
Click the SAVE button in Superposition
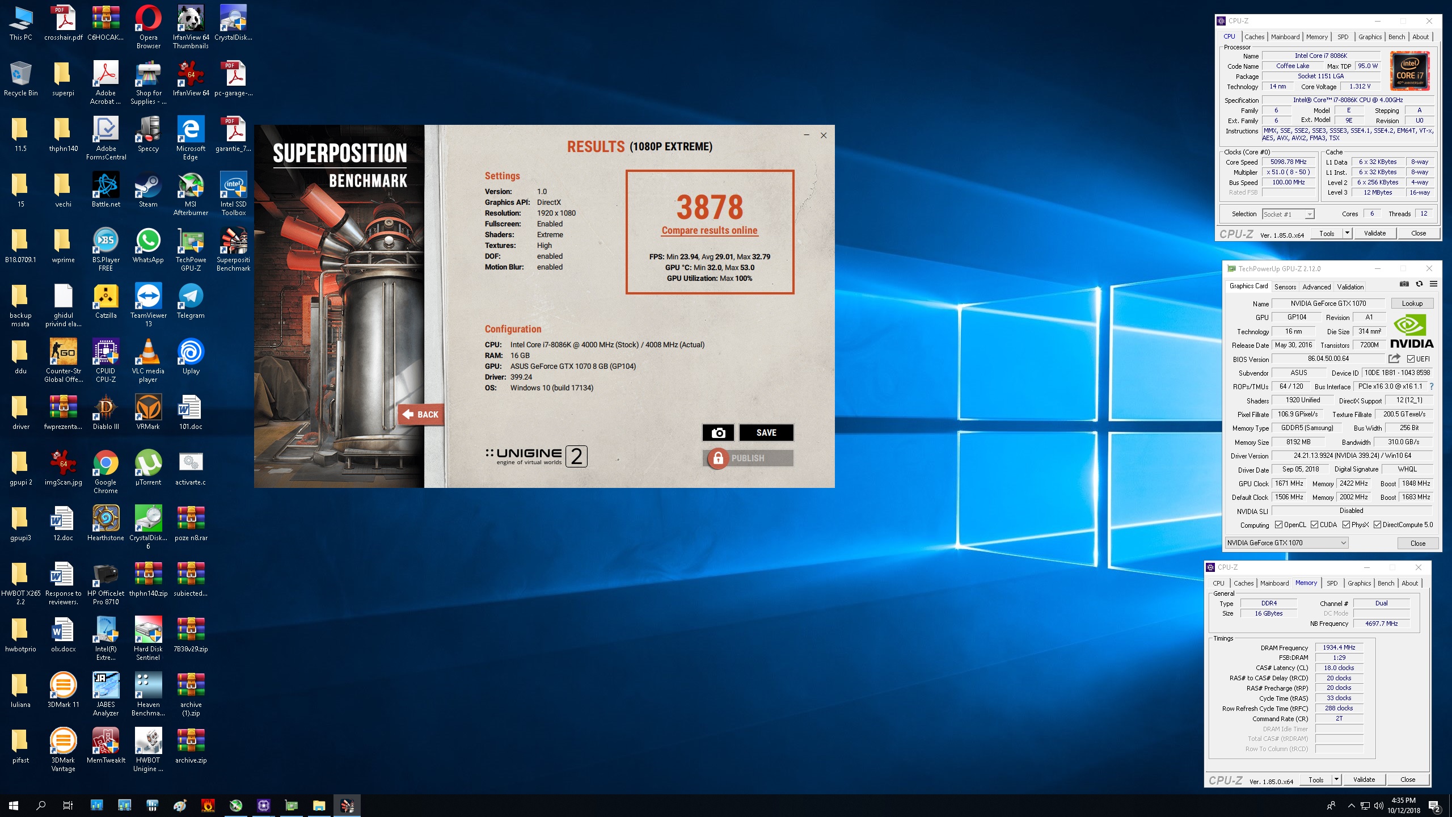tap(766, 433)
